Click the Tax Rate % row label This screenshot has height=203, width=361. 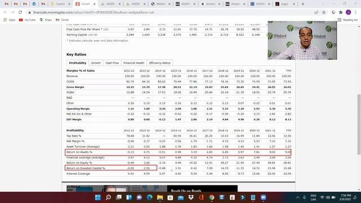tap(74, 136)
